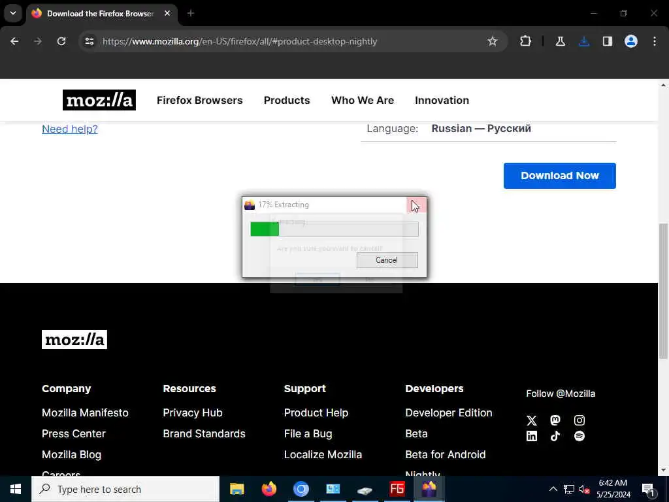
Task: Cancel the extraction in the dialog
Action: tap(387, 260)
